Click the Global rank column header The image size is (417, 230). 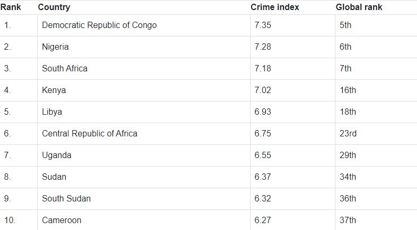[359, 7]
